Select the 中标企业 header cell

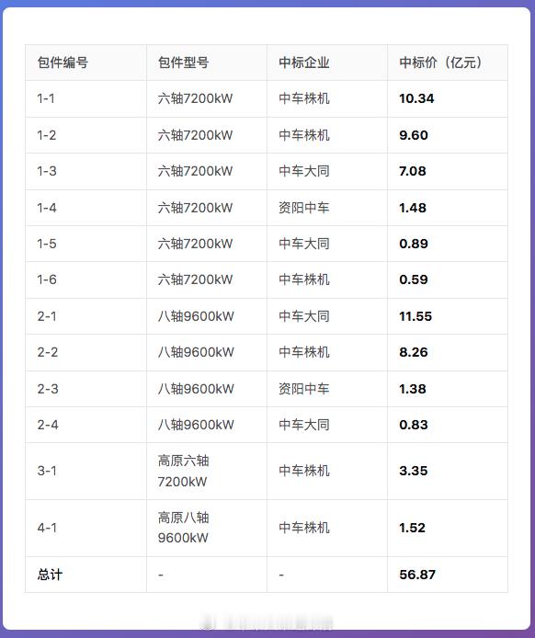[327, 63]
